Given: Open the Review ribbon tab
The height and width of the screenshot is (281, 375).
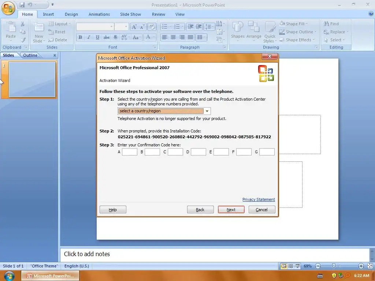Looking at the screenshot, I should point(159,14).
